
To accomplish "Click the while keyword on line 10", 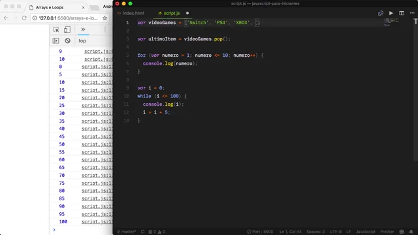I will pos(144,96).
